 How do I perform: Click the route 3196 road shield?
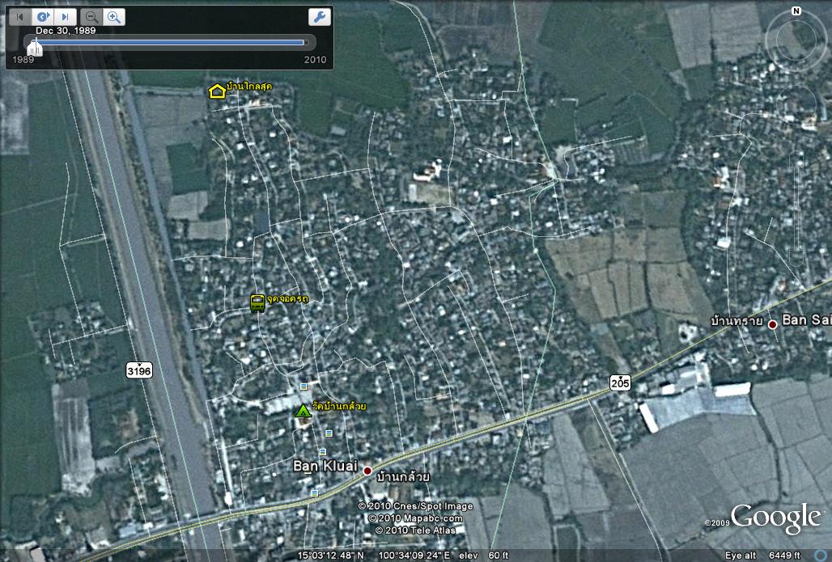(x=139, y=370)
